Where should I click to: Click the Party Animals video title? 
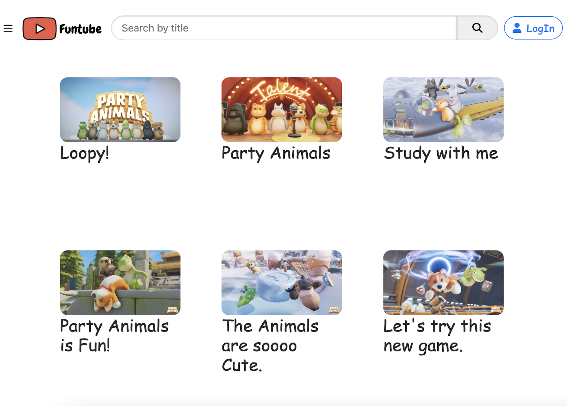point(276,153)
